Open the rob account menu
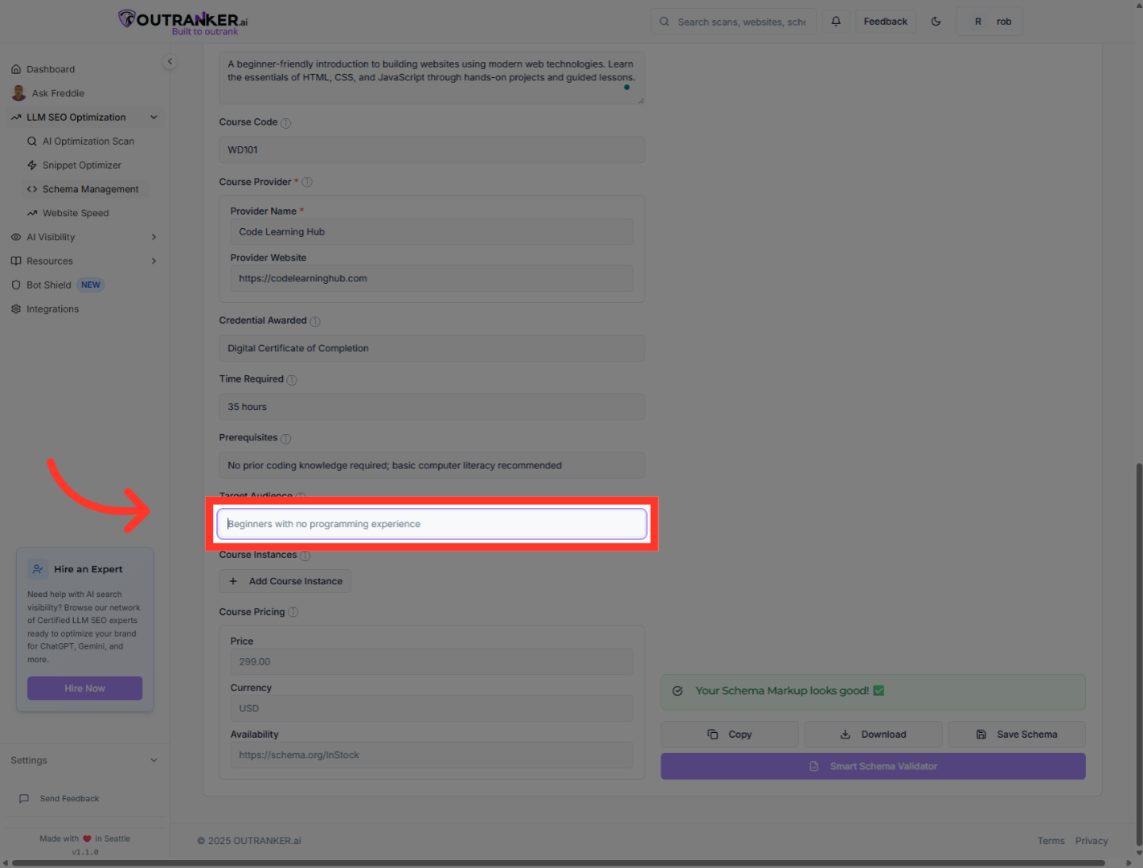The height and width of the screenshot is (868, 1143). [x=989, y=21]
